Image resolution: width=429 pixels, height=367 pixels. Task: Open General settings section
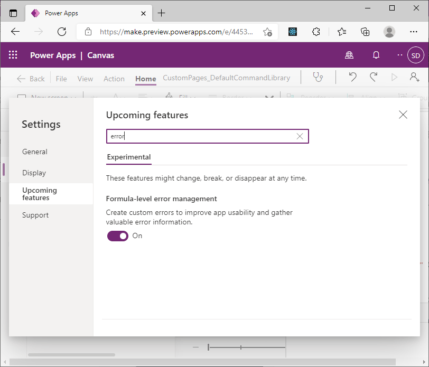point(35,152)
